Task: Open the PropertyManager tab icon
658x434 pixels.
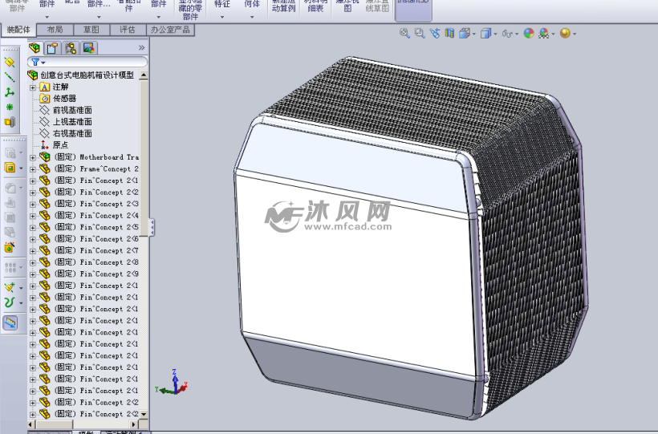Action: [x=53, y=48]
